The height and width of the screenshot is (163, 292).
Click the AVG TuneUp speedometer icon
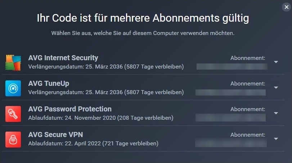13,88
